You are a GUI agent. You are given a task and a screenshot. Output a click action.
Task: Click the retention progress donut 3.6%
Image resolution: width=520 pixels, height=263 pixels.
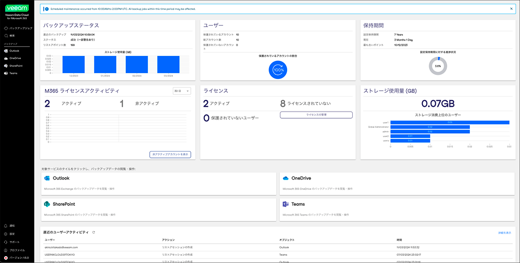(x=438, y=66)
